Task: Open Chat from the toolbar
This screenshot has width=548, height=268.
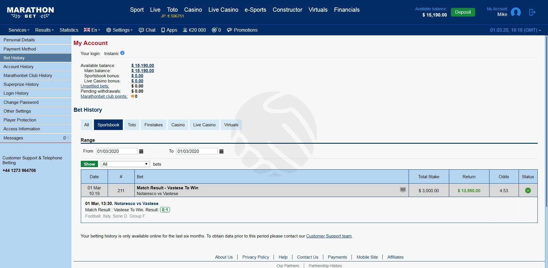Action: coord(147,30)
